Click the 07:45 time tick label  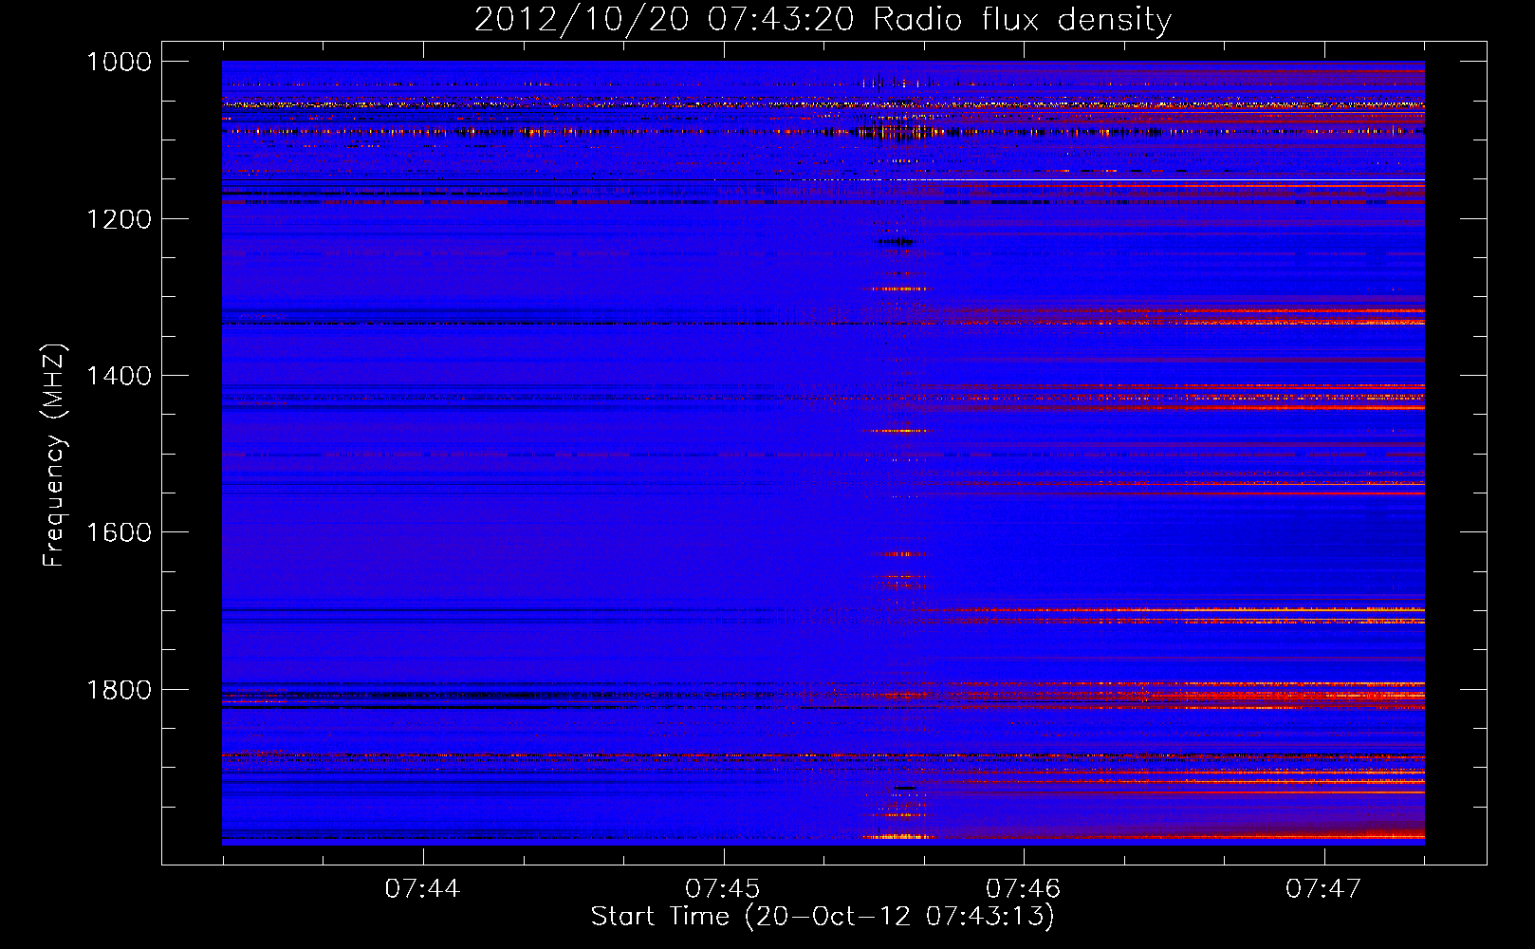pyautogui.click(x=723, y=889)
